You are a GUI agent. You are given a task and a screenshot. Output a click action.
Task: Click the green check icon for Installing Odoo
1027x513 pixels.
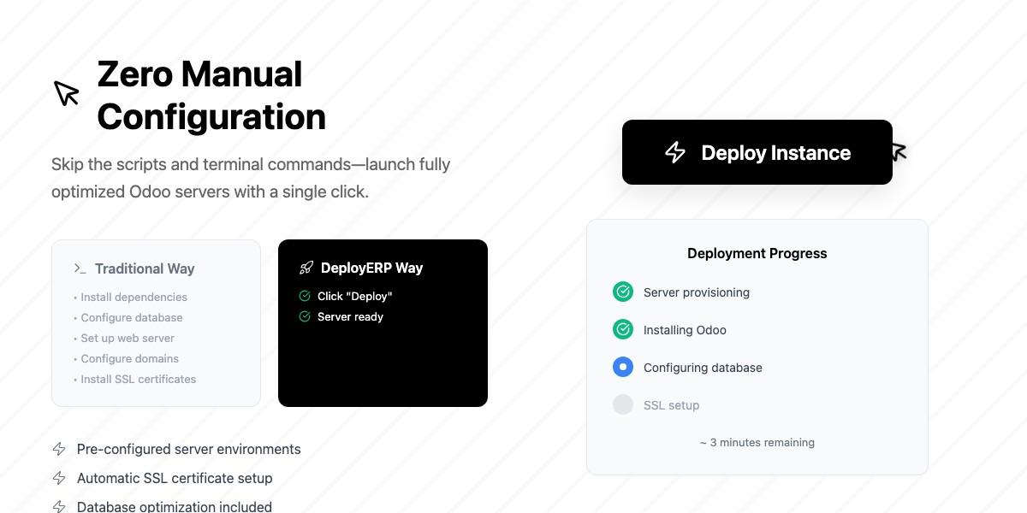[x=623, y=329]
